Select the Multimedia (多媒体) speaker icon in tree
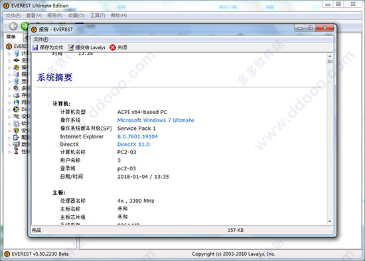Viewport: 365px width, 261px height. coord(17,88)
